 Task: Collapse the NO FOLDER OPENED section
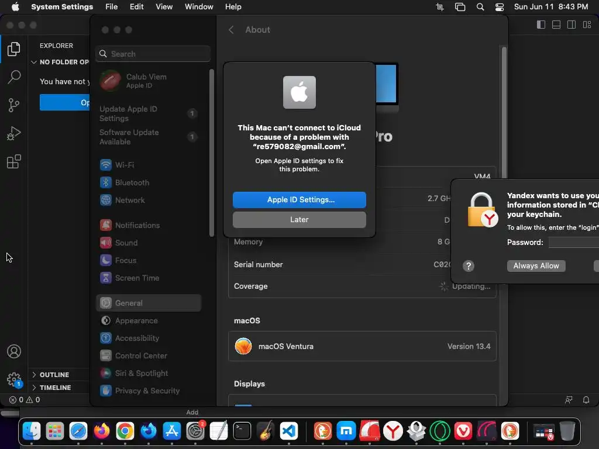[60, 62]
